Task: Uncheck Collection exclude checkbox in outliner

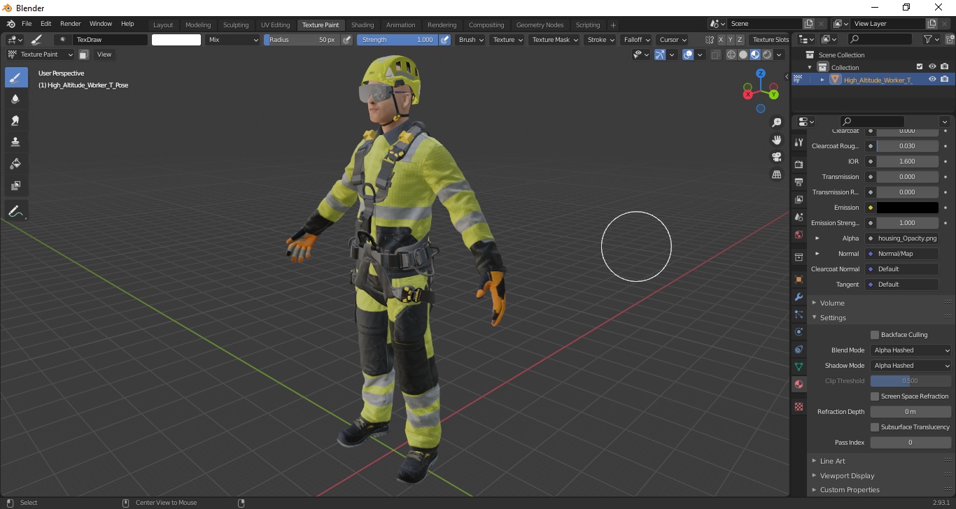Action: point(920,67)
